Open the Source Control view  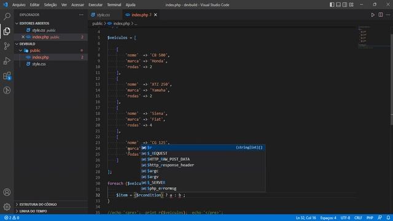[7, 46]
